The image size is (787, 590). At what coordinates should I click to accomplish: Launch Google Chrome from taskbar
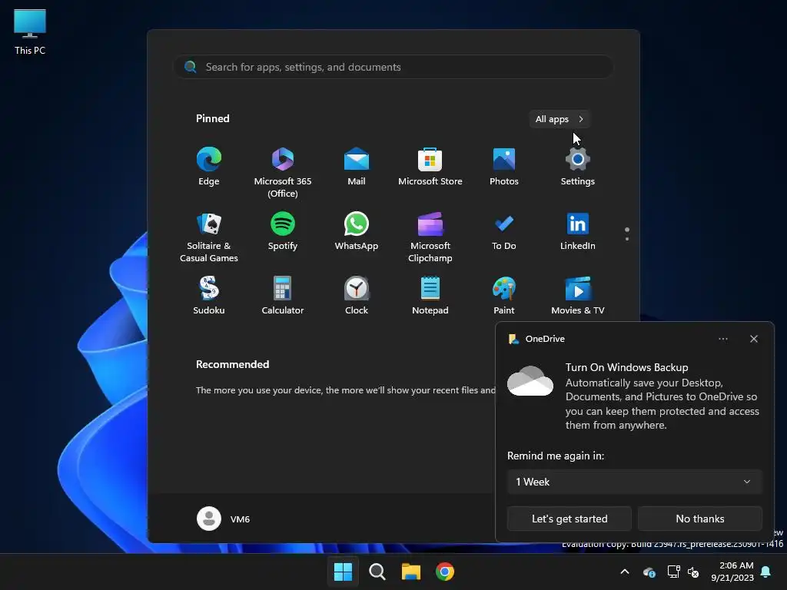445,572
